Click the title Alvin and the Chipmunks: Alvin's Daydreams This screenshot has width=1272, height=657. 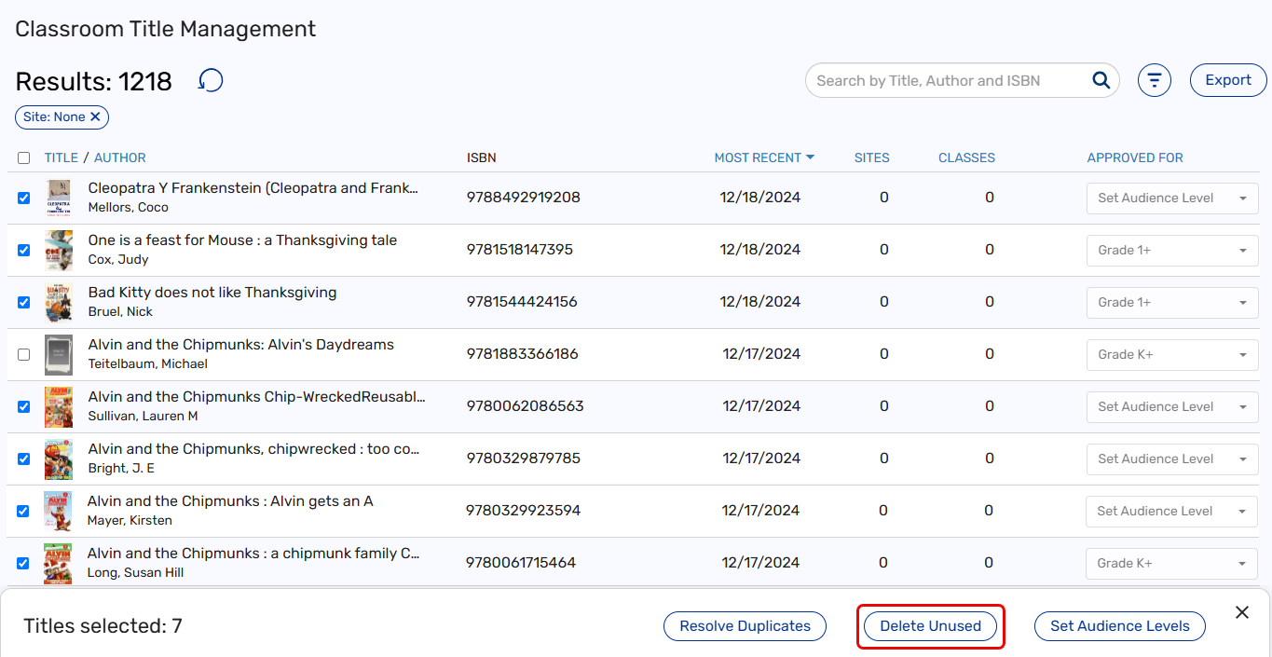click(241, 345)
